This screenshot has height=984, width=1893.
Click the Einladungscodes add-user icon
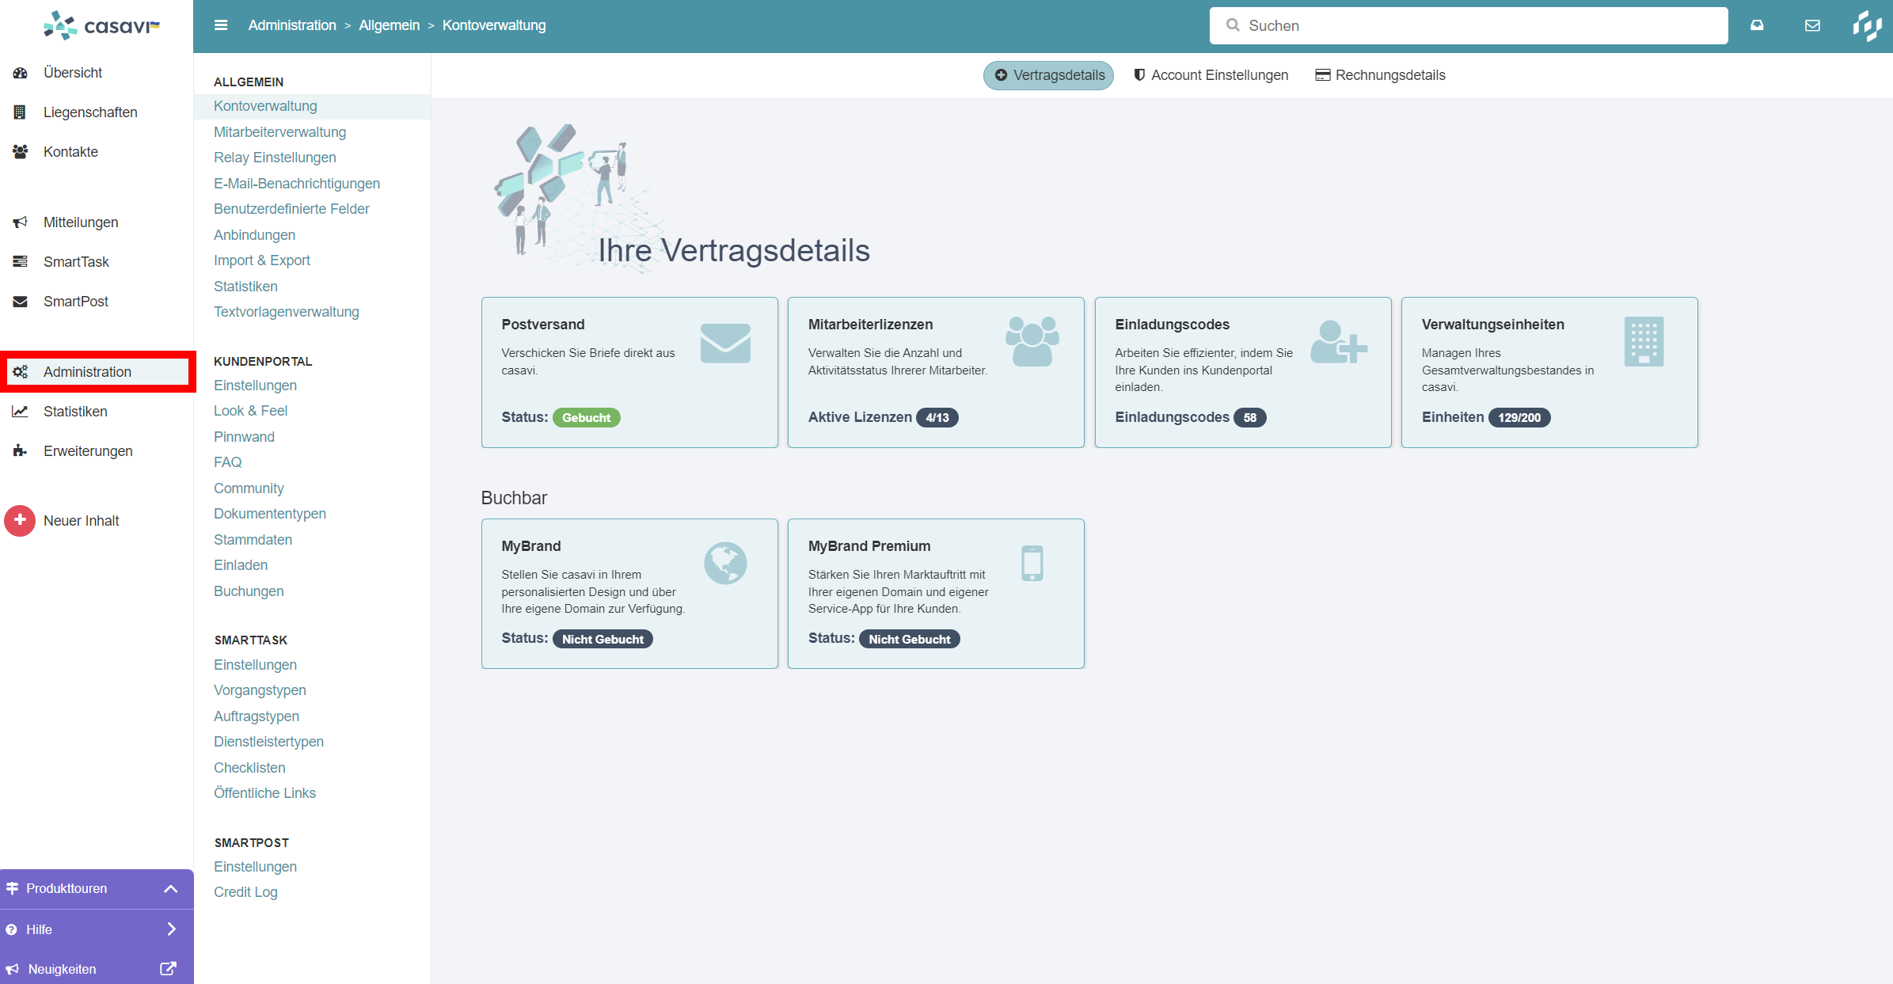(1338, 343)
